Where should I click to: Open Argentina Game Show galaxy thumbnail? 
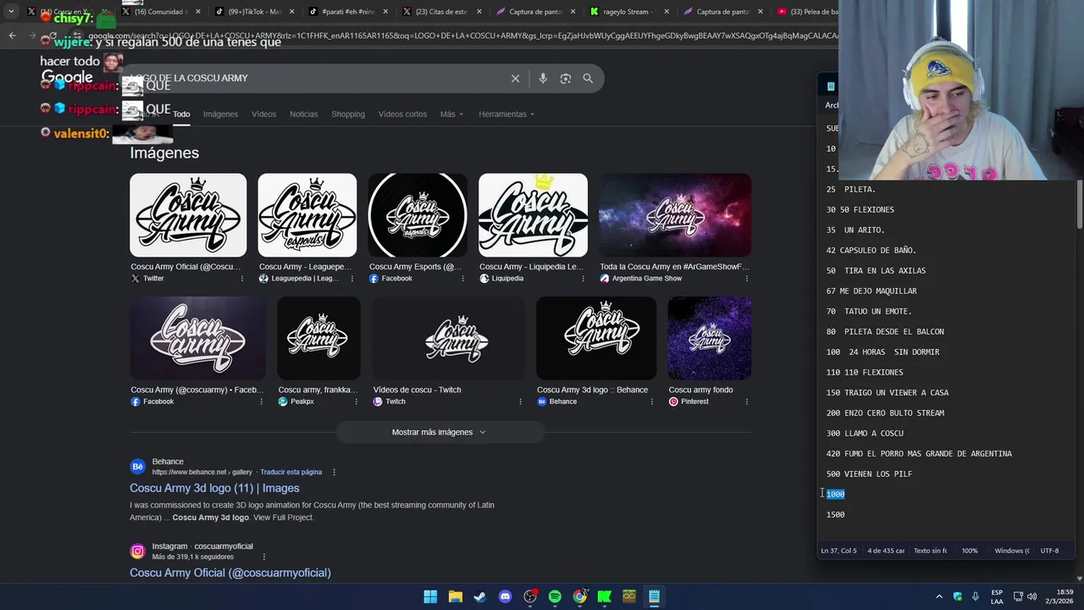675,215
